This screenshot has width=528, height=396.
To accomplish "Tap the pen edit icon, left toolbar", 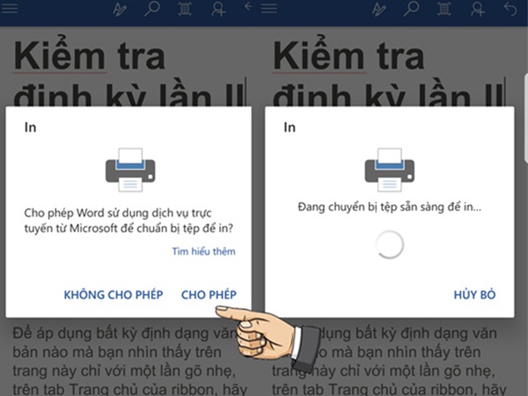I will click(x=120, y=9).
